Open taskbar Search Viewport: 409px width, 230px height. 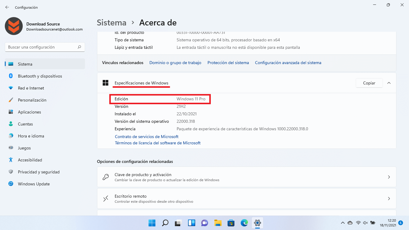[165, 223]
